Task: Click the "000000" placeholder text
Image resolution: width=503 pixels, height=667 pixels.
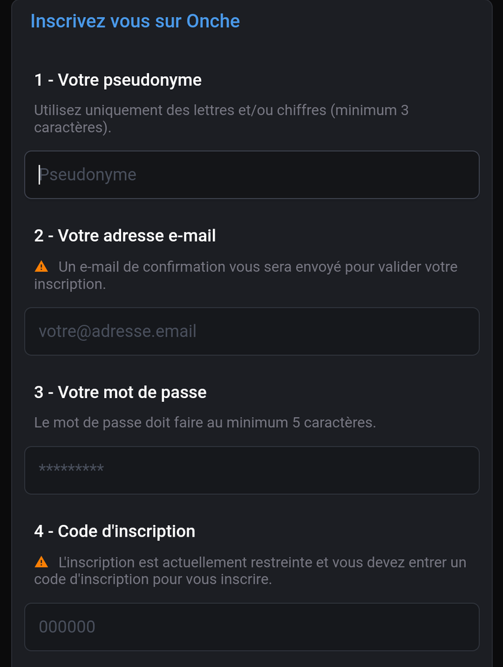Action: click(x=67, y=627)
